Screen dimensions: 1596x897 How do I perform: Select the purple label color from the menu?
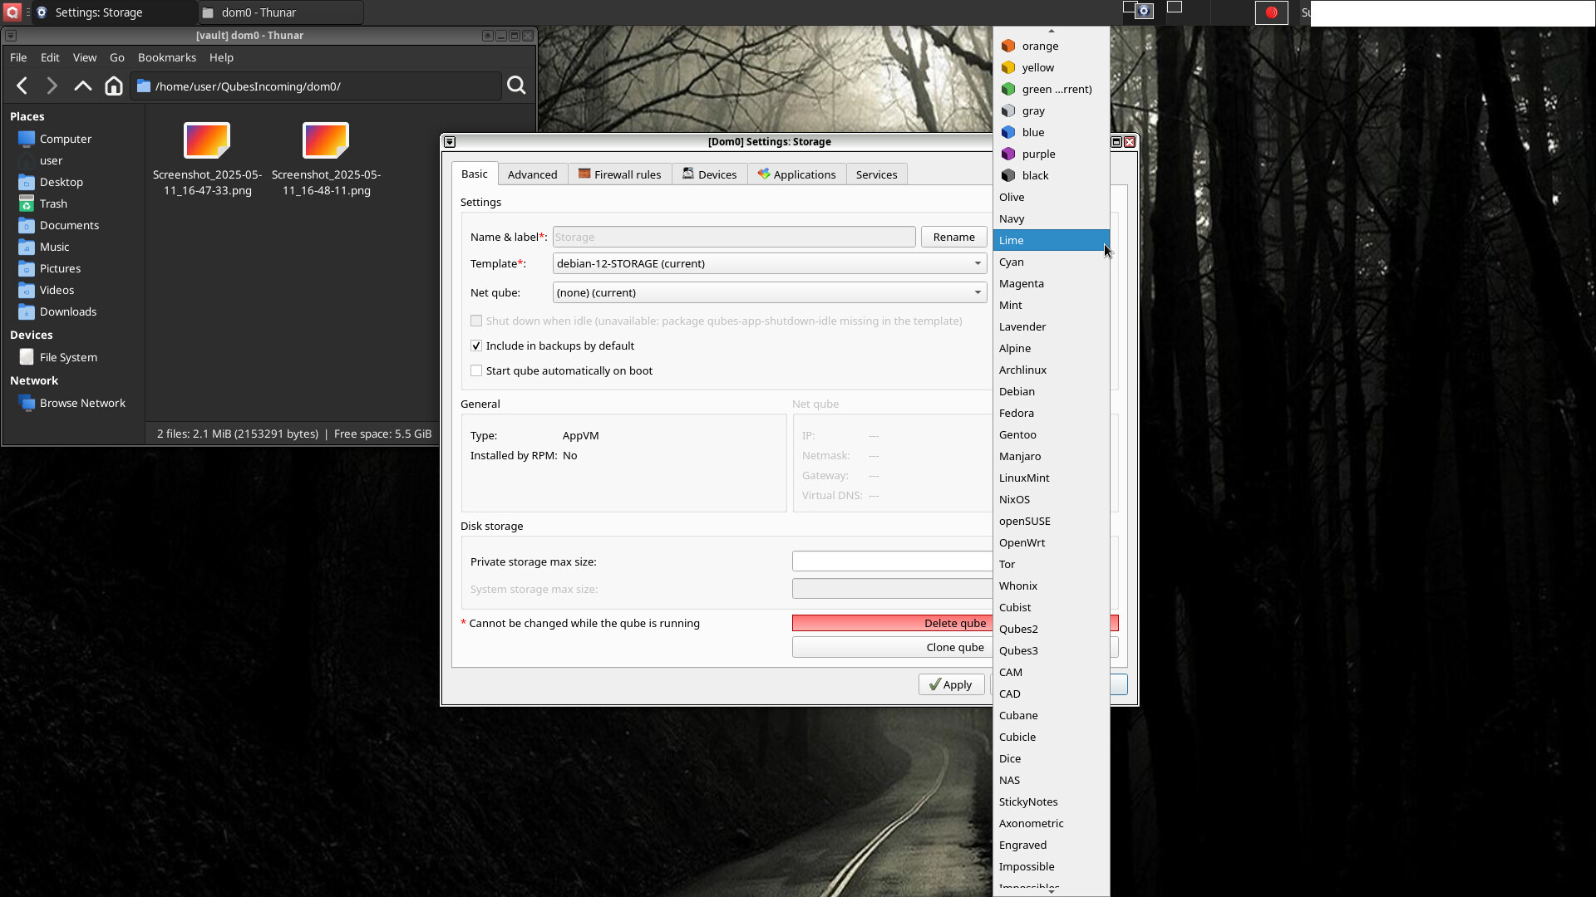coord(1037,154)
